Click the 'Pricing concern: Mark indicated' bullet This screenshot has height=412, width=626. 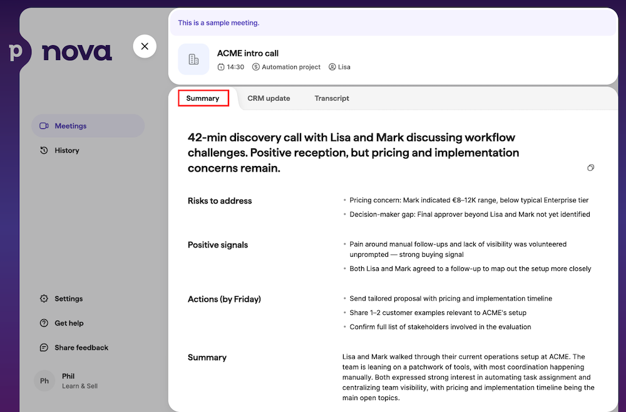pyautogui.click(x=469, y=200)
